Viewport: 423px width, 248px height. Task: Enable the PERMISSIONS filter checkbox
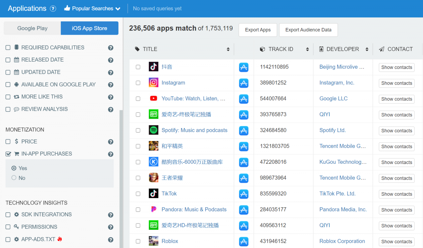tap(8, 227)
